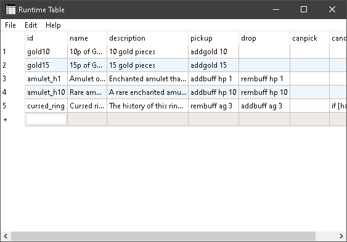Click the 'addgold 15' pickup cell
Screen dimensions: 347x242
tap(213, 65)
